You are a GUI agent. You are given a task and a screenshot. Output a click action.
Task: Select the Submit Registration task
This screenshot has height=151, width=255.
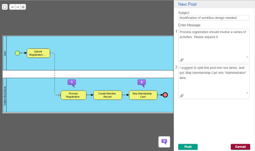38,53
